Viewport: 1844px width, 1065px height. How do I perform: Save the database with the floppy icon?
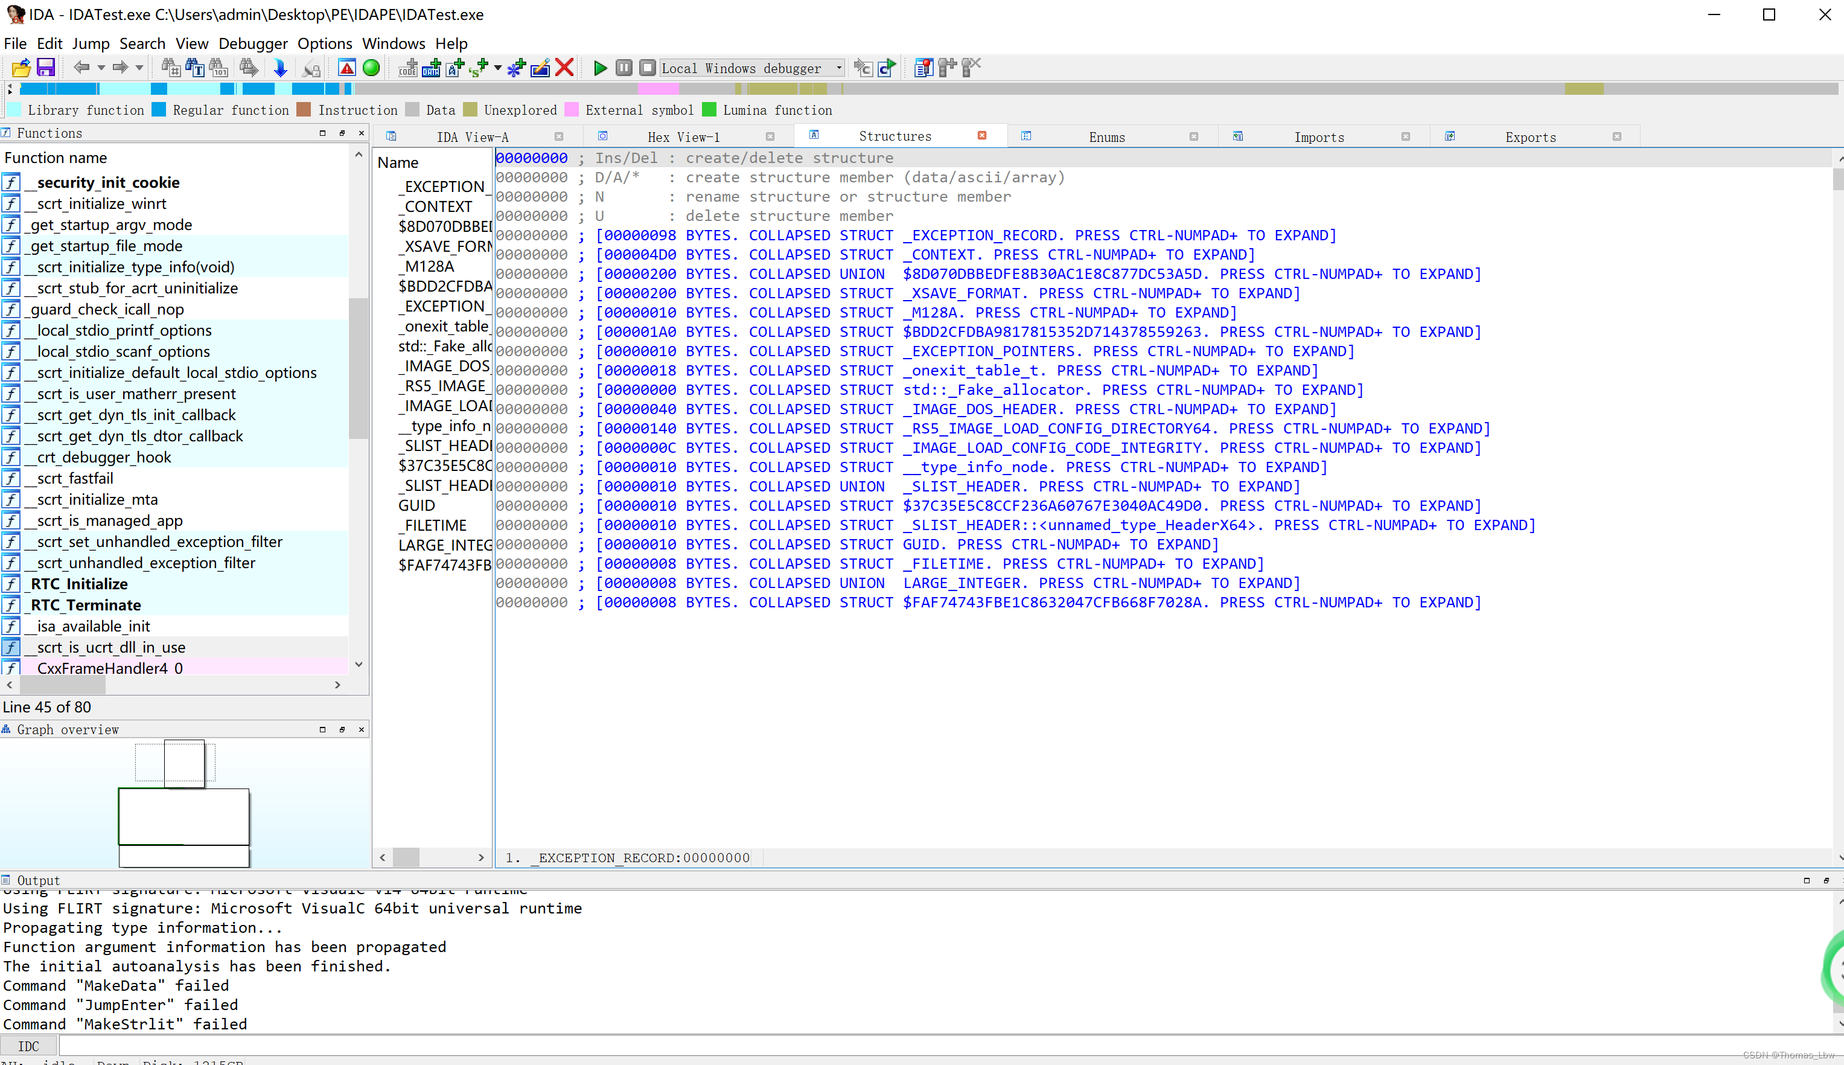(x=45, y=68)
